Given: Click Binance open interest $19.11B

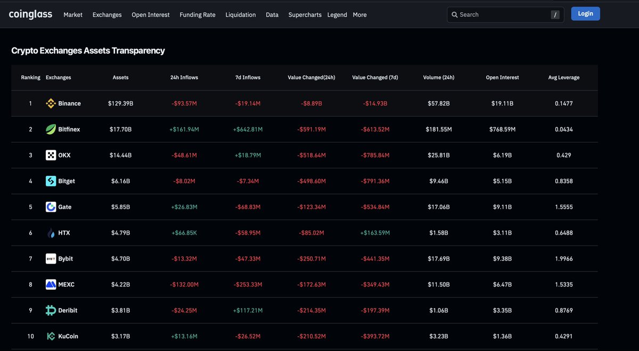Looking at the screenshot, I should (x=502, y=104).
